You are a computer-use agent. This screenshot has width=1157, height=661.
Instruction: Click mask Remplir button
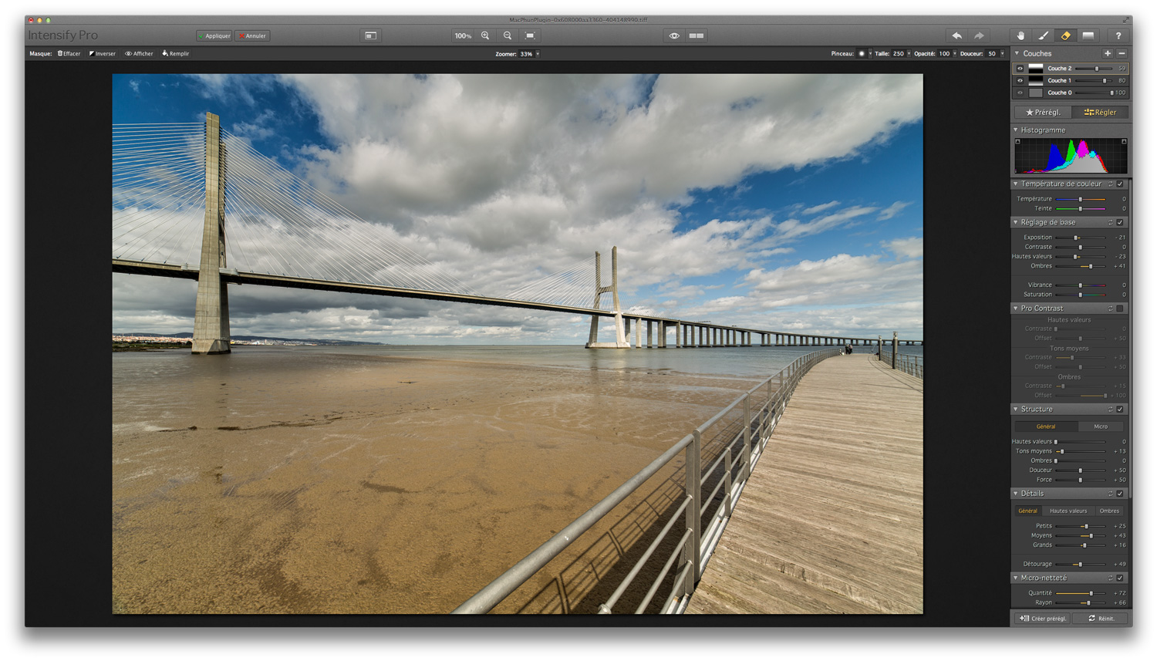tap(176, 54)
